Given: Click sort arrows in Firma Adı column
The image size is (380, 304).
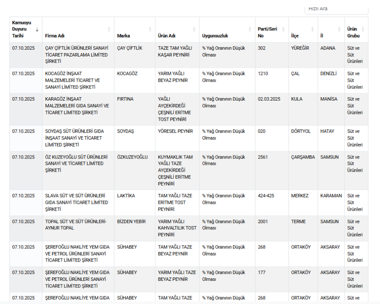Looking at the screenshot, I should coord(109,30).
